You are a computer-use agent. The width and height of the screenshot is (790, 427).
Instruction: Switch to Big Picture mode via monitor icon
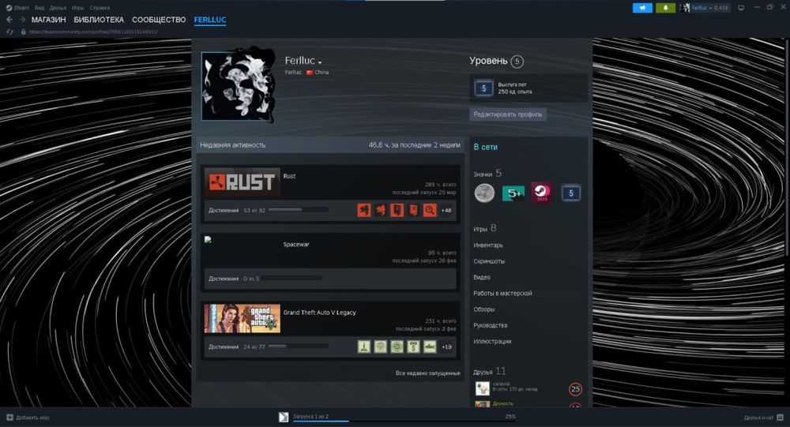pos(741,8)
